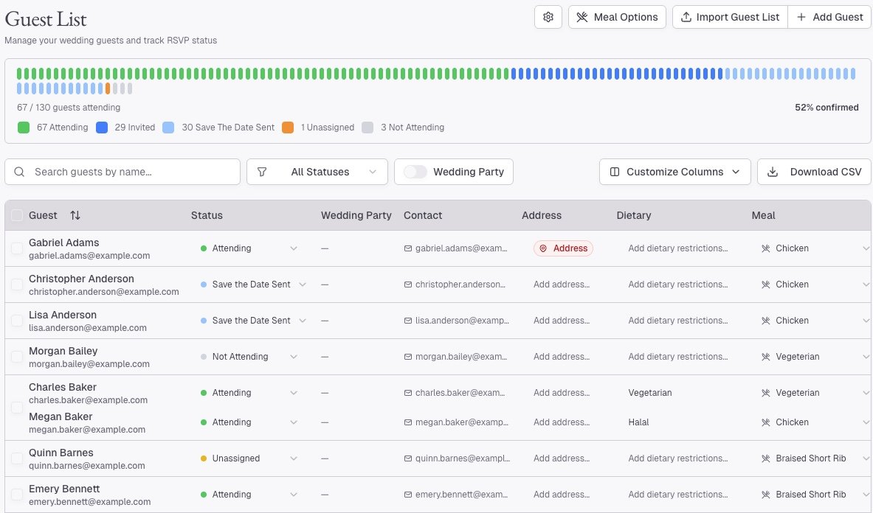The width and height of the screenshot is (873, 513).
Task: Change Gabriel Adams' Attending status dropdown
Action: pos(249,248)
